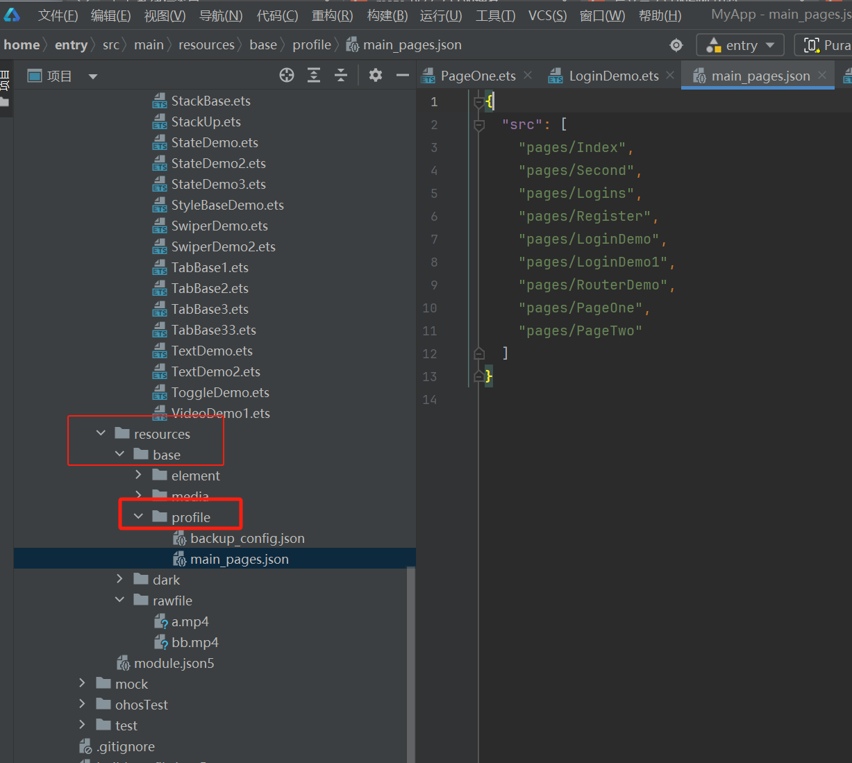Viewport: 852px width, 763px height.
Task: Expand the mock folder chevron
Action: tap(82, 683)
